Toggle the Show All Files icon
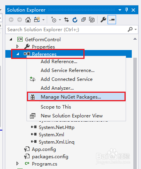Screen dimensions: 141x169 coord(92,20)
